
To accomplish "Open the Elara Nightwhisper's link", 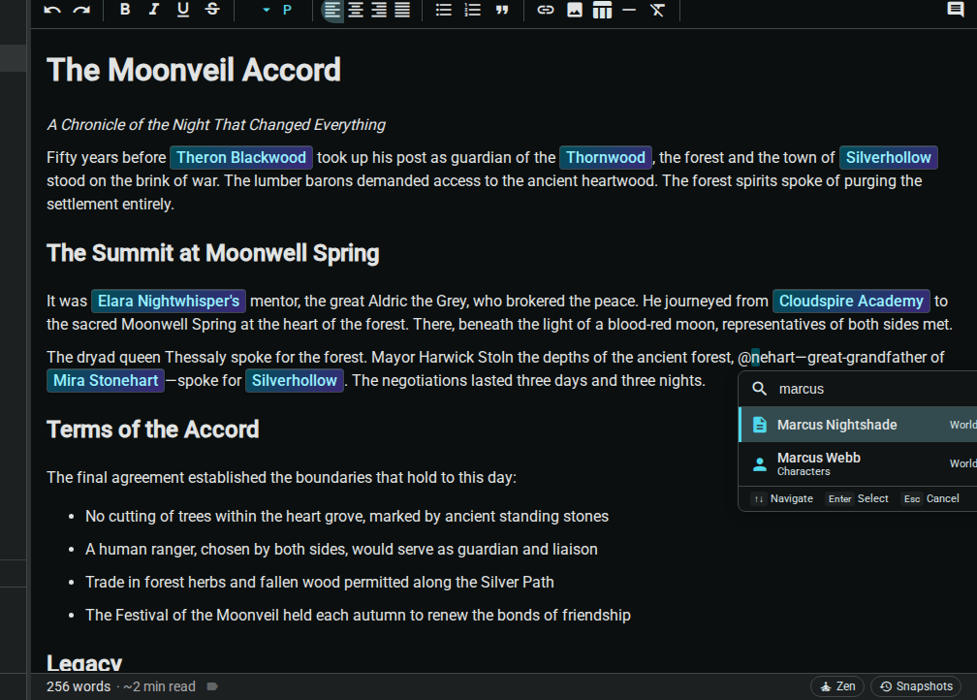I will (169, 302).
